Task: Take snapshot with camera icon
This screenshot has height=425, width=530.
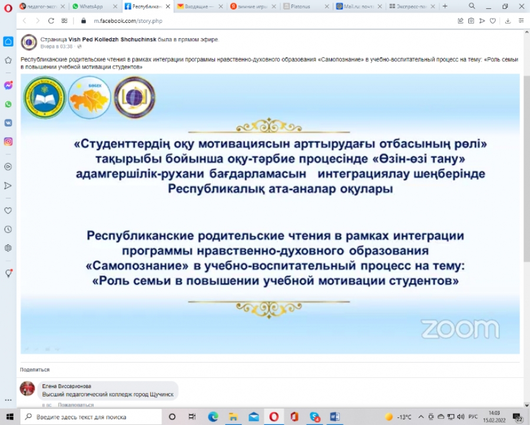Action: [471, 21]
